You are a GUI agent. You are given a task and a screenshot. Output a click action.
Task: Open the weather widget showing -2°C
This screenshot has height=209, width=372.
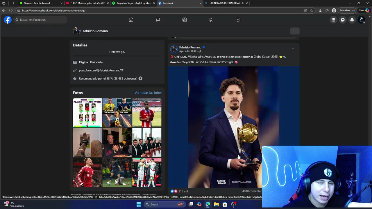click(14, 204)
